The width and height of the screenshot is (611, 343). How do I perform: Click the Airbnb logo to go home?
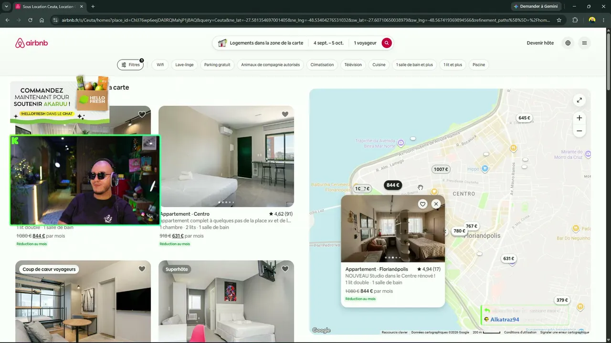point(32,43)
